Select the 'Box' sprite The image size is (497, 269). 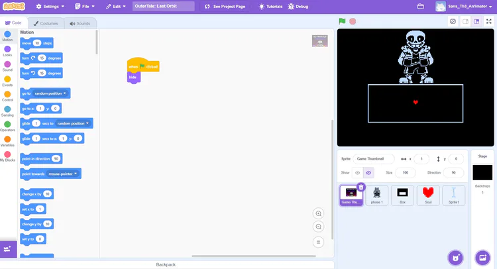402,195
